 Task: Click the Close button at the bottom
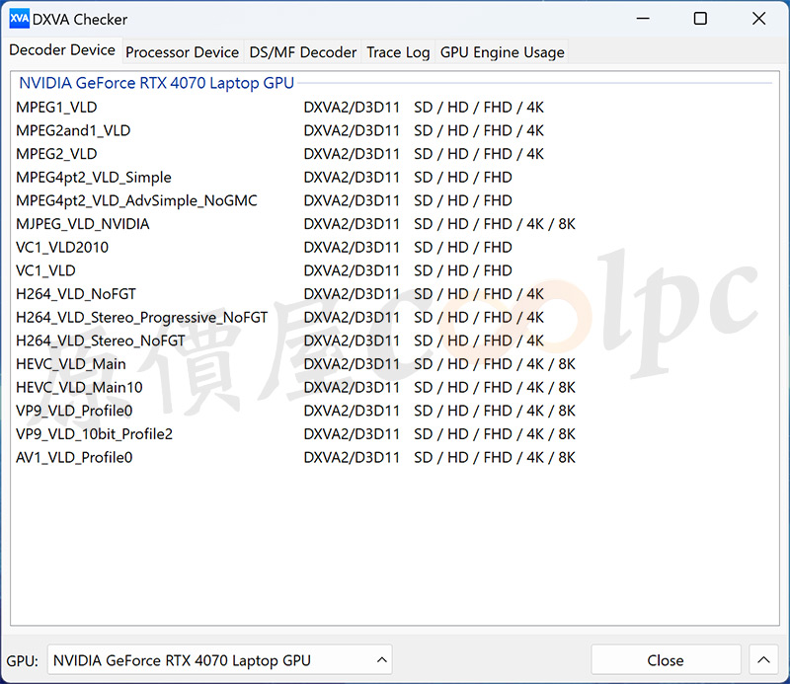point(666,660)
